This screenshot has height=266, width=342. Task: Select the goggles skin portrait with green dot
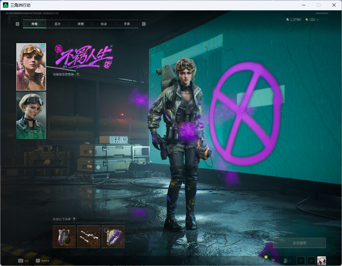tap(31, 67)
